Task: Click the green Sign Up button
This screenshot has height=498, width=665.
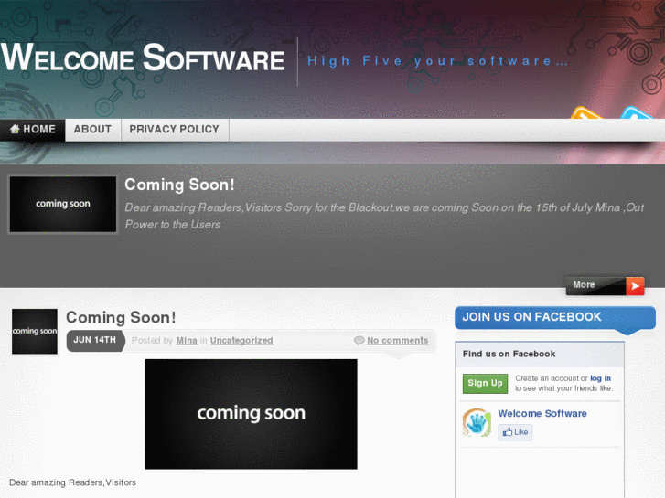Action: 485,383
